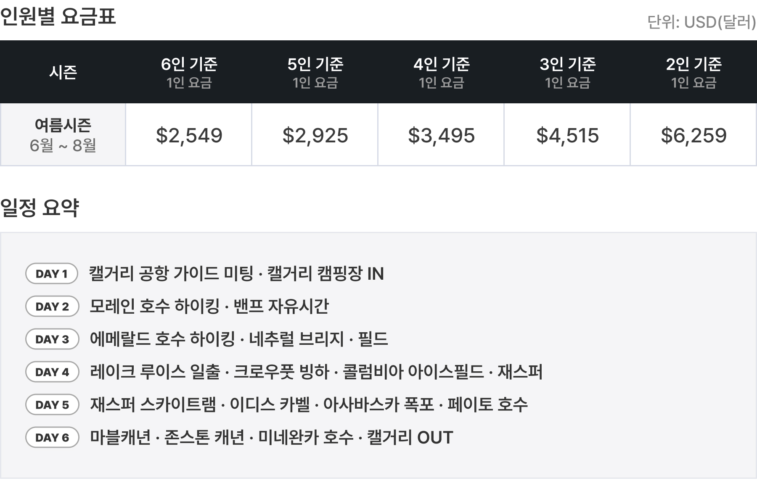Click the $2,925 price cell
Viewport: 757px width, 504px height.
[315, 135]
